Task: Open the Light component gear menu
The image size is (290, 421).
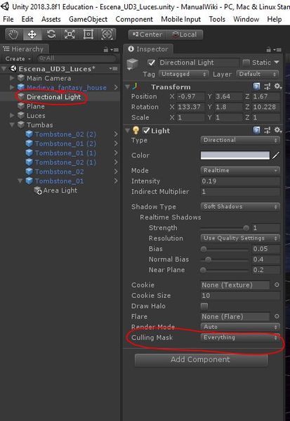Action: (277, 131)
